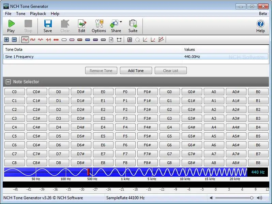Save the tone using Save icon
This screenshot has width=272, height=204.
pyautogui.click(x=48, y=26)
